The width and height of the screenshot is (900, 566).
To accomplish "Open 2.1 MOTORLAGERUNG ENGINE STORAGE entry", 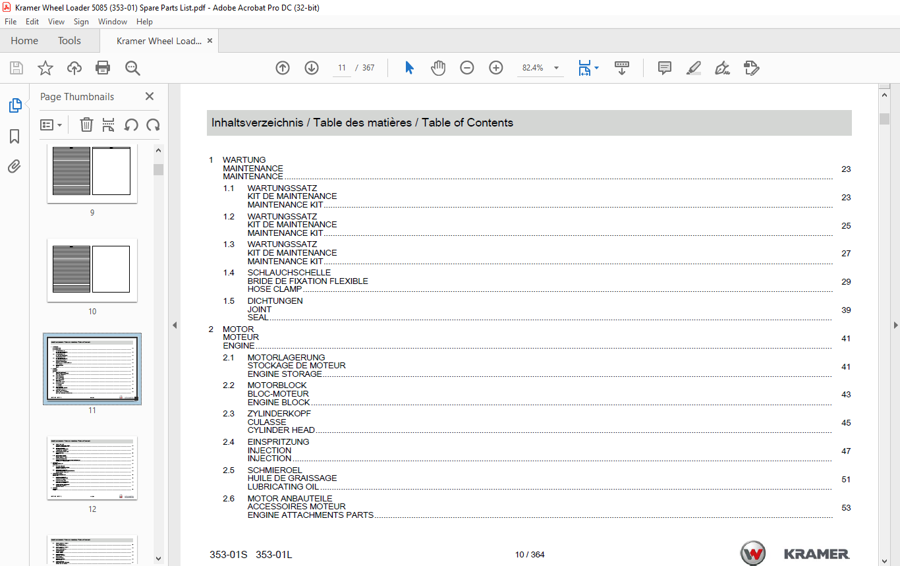I will pyautogui.click(x=536, y=366).
